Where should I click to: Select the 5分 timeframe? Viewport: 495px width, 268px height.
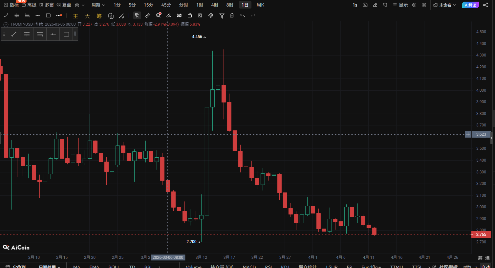(x=132, y=5)
